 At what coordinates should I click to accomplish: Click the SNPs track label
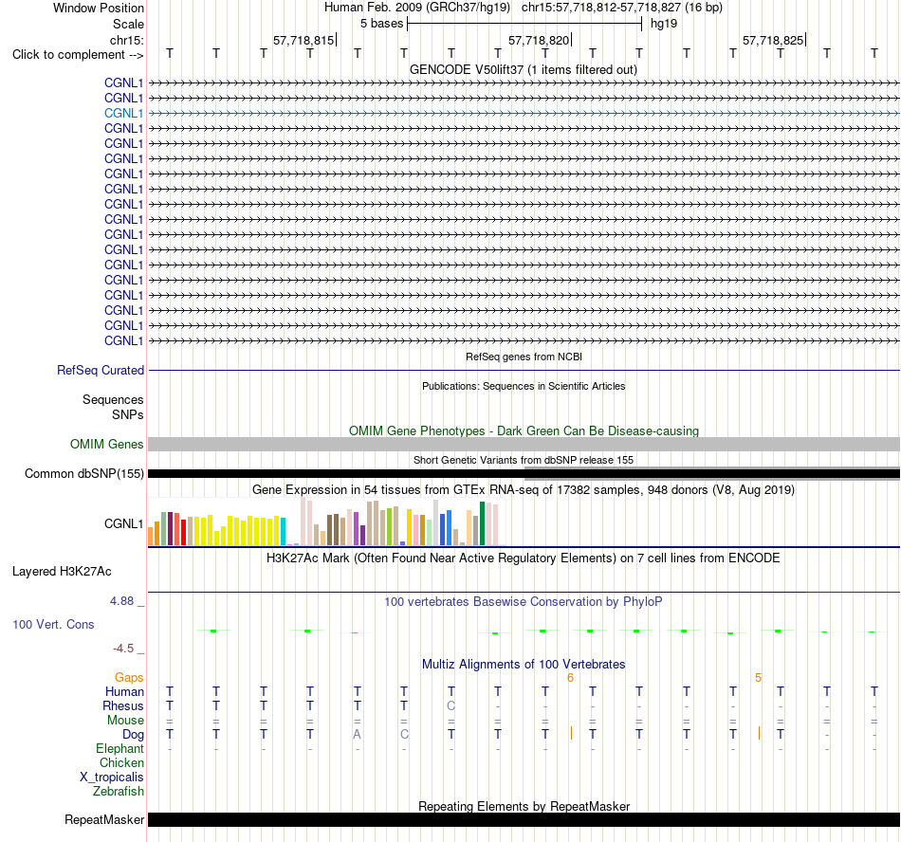(128, 414)
